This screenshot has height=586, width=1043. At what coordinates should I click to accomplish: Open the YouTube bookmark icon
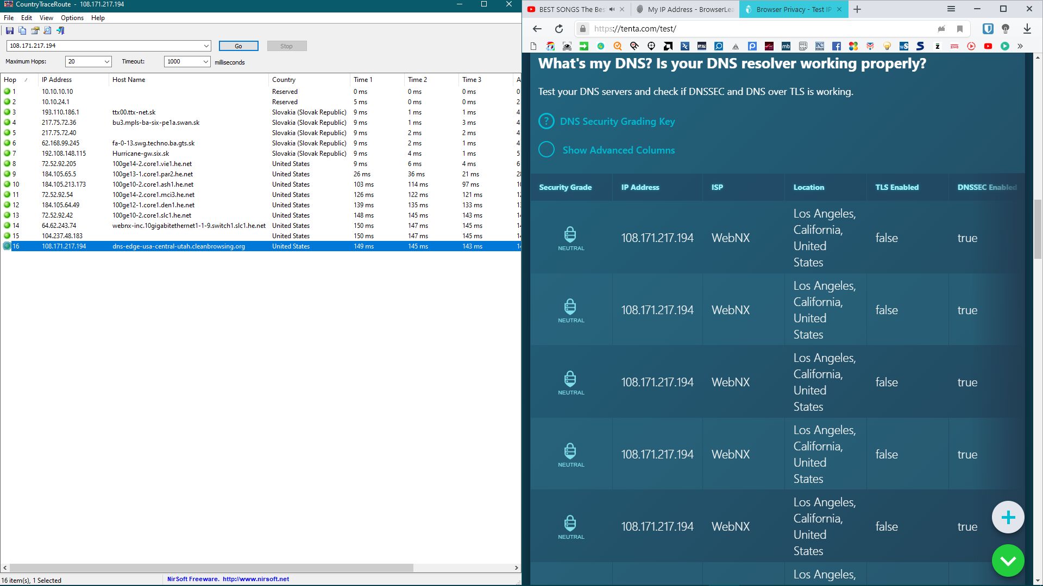pos(988,46)
